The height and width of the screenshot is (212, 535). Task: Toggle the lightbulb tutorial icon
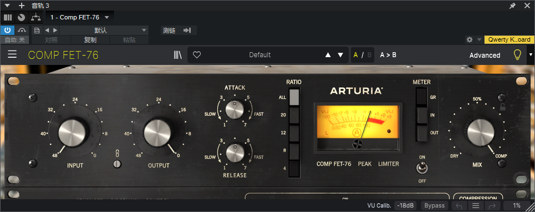pyautogui.click(x=518, y=55)
